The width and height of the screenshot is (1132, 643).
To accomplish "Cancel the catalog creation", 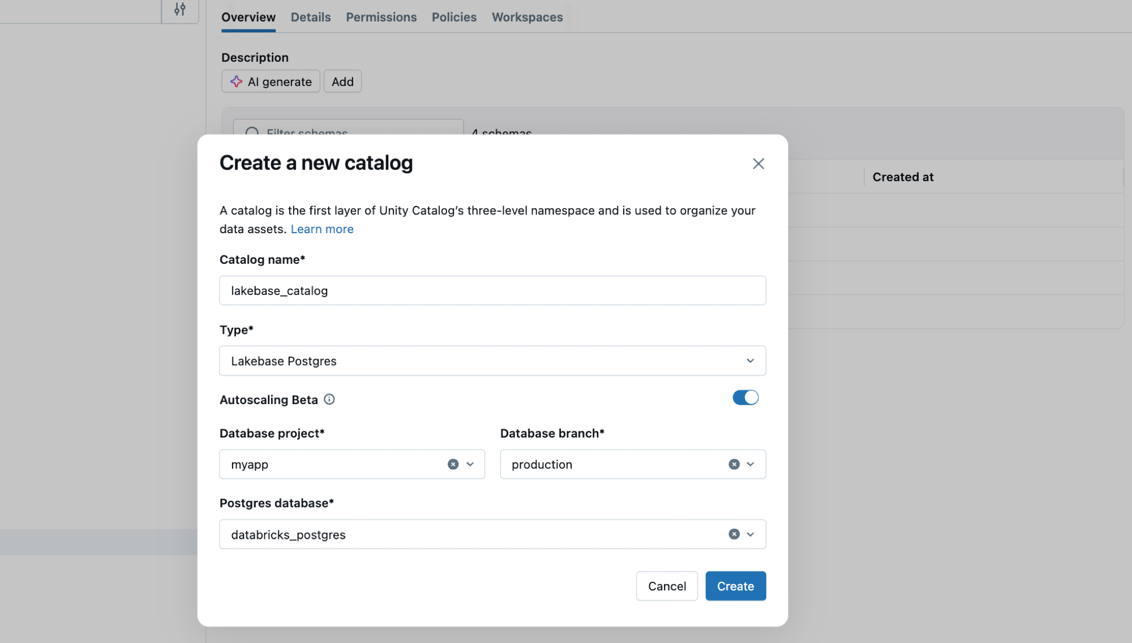I will [667, 586].
